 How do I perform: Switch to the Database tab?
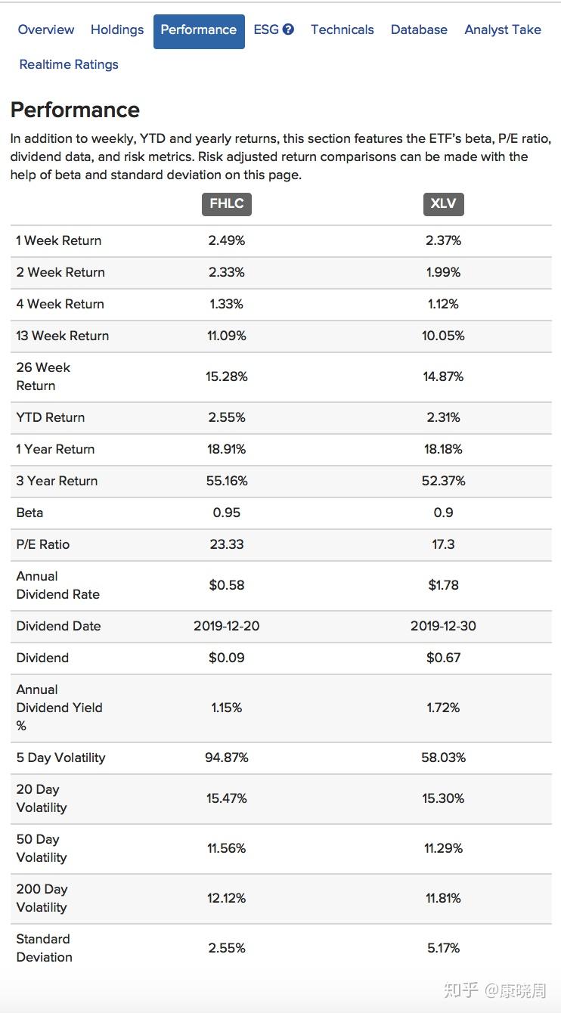tap(419, 30)
